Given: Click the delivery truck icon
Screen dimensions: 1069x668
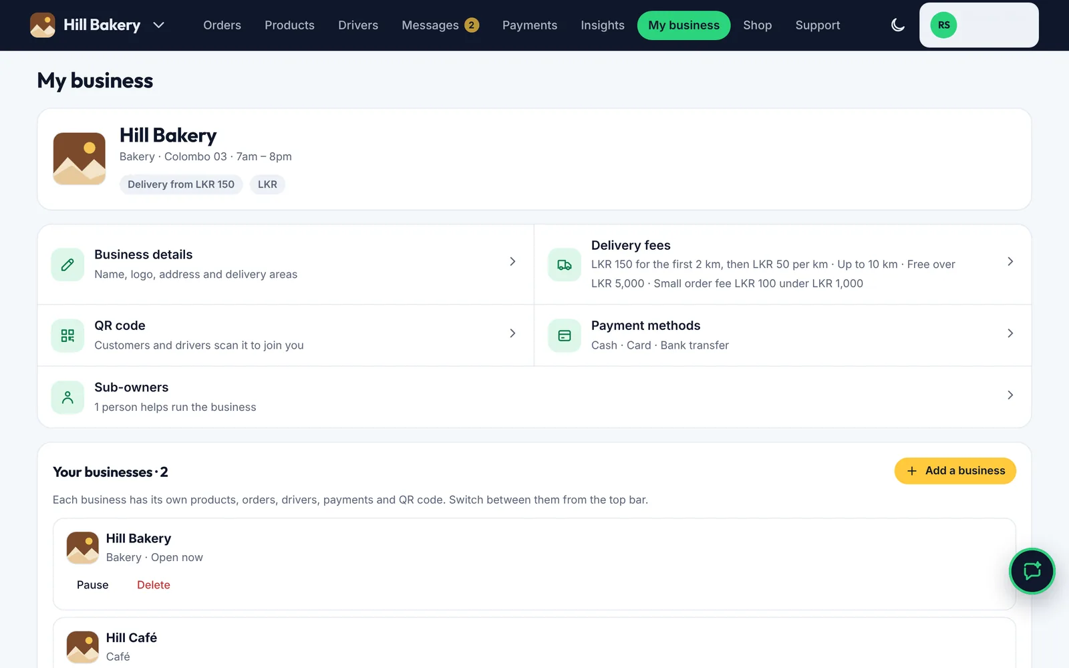Looking at the screenshot, I should click(x=565, y=265).
